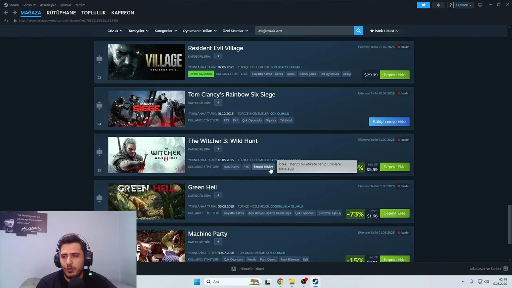Click the drag handle for The Witcher 3
This screenshot has width=512, height=288.
pos(99,152)
